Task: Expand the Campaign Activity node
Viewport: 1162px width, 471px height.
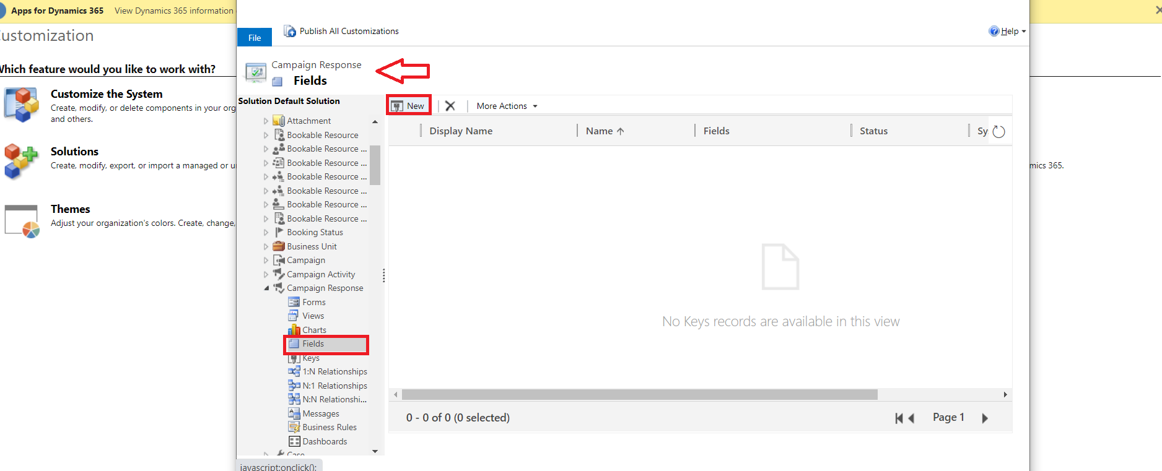Action: [x=266, y=274]
